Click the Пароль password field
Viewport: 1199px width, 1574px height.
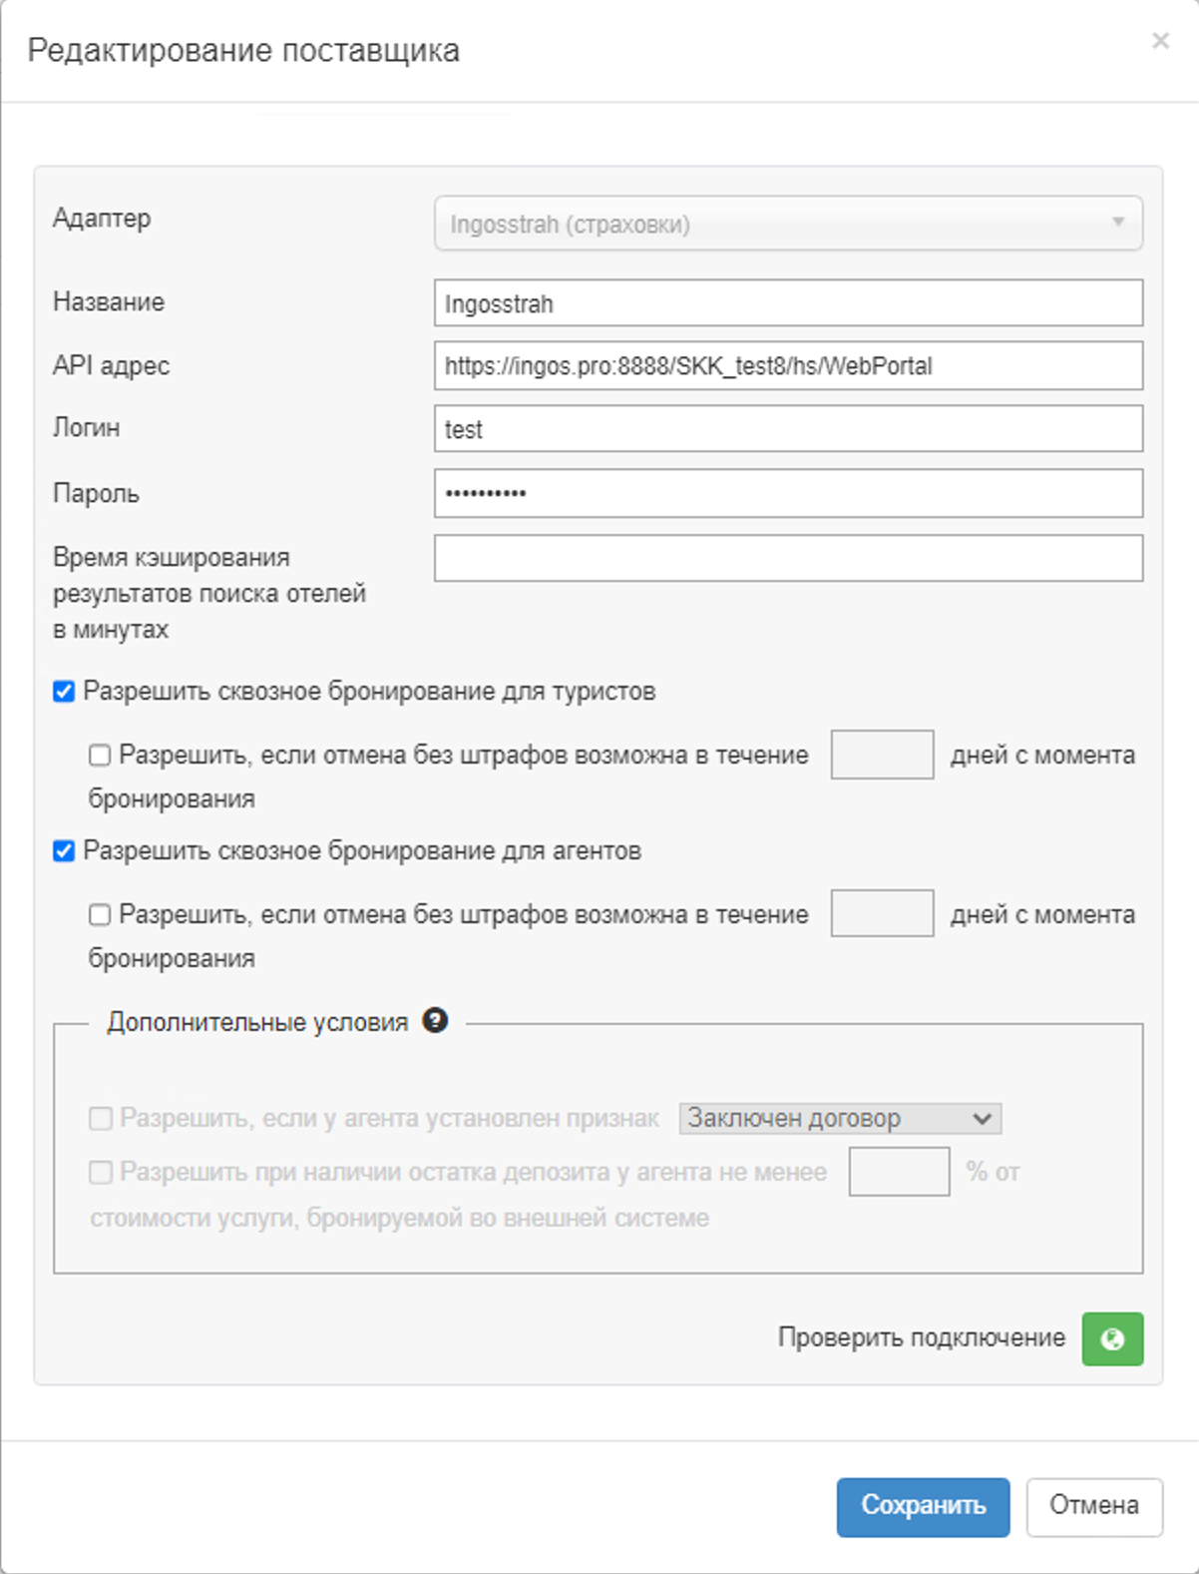point(788,493)
